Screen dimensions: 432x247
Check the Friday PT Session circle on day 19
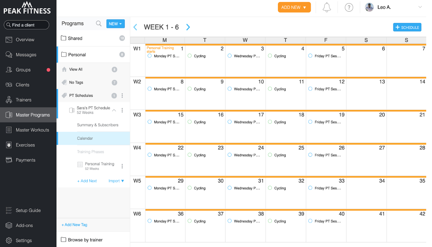[310, 122]
